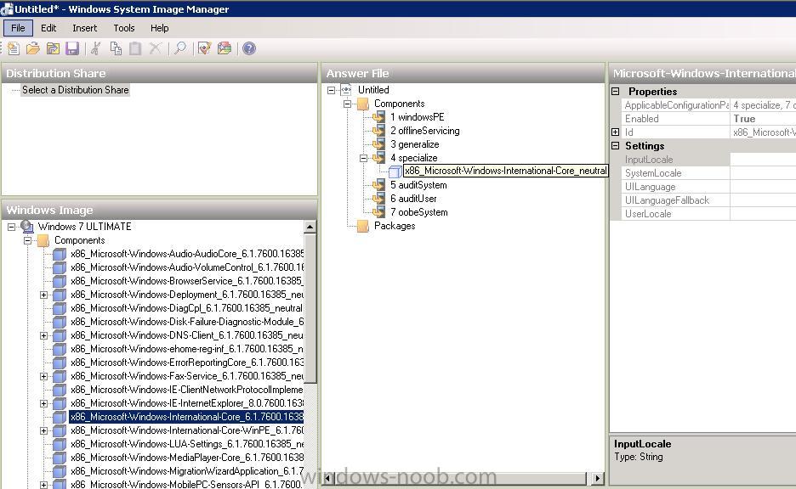This screenshot has width=796, height=489.
Task: Click the Packages folder icon
Action: 362,226
